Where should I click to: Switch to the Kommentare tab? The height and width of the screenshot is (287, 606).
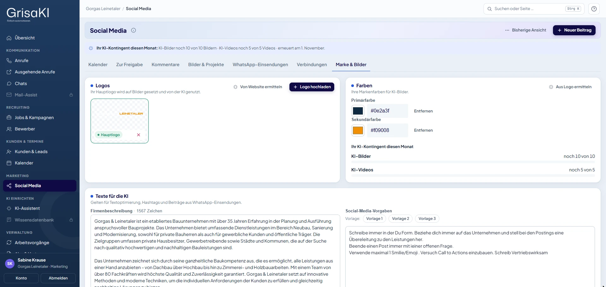tap(165, 65)
